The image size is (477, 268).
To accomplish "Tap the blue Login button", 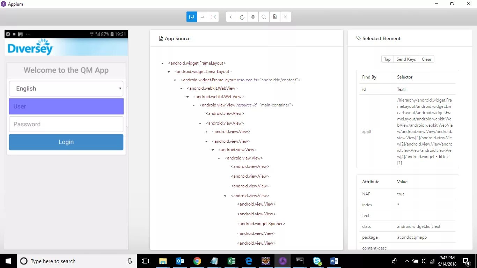I will click(66, 142).
